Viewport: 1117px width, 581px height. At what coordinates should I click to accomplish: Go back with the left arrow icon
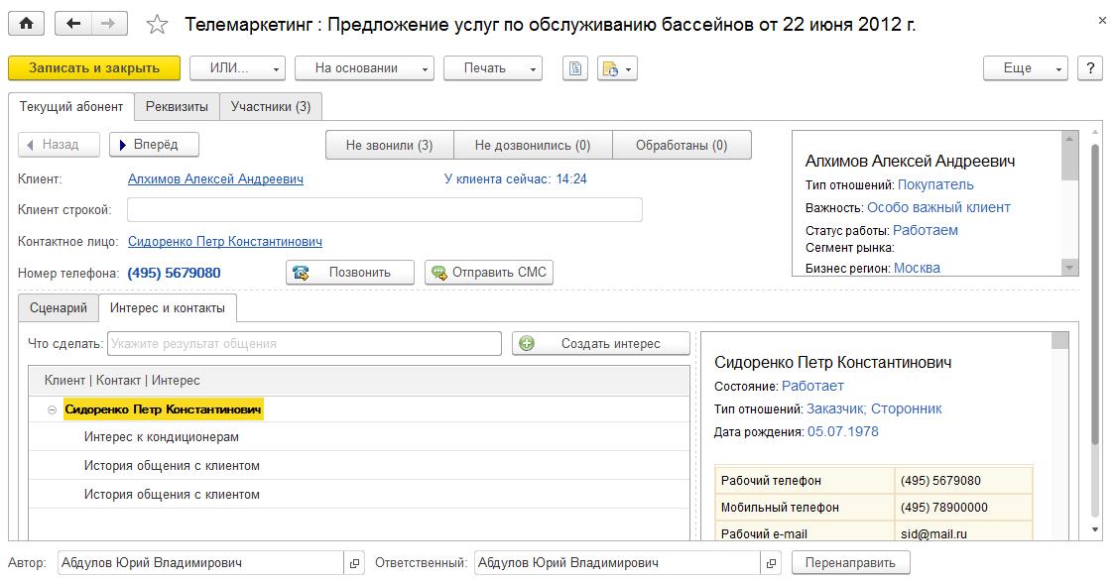[73, 24]
